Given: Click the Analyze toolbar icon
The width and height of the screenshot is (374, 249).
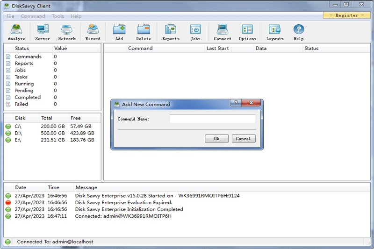Looking at the screenshot, I should 16,32.
